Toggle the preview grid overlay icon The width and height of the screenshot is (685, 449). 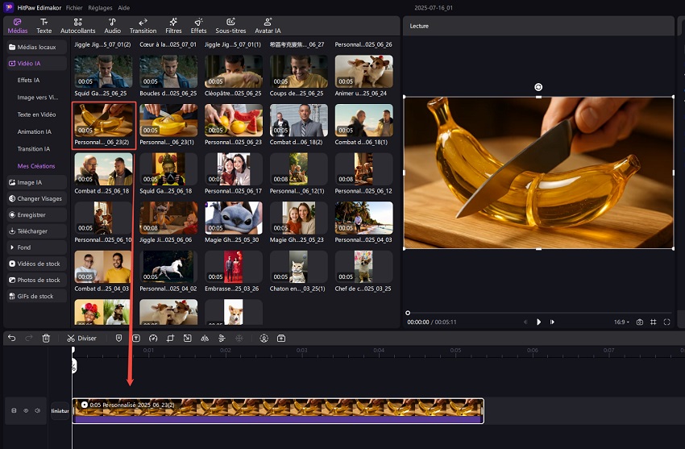654,322
